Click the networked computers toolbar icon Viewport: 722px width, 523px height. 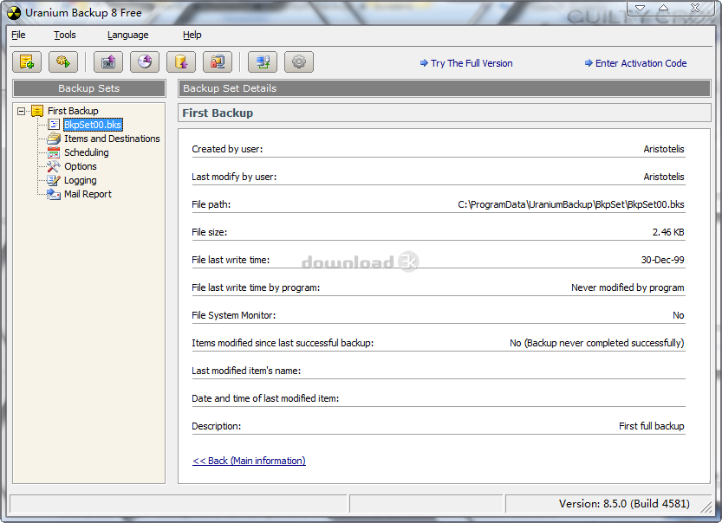point(263,62)
